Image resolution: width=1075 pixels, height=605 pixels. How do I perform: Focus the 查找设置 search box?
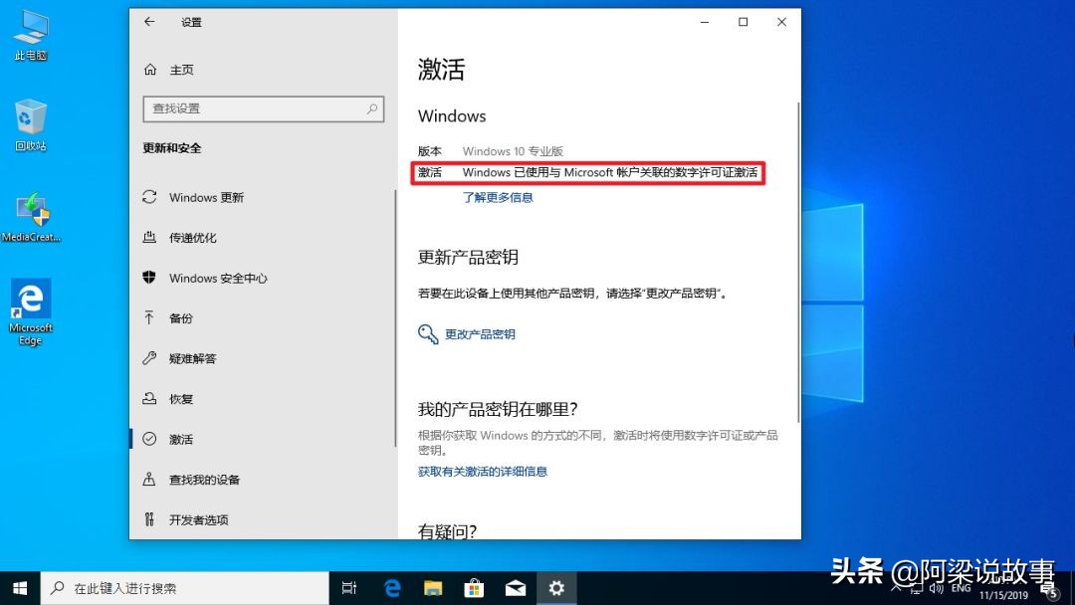coord(263,108)
